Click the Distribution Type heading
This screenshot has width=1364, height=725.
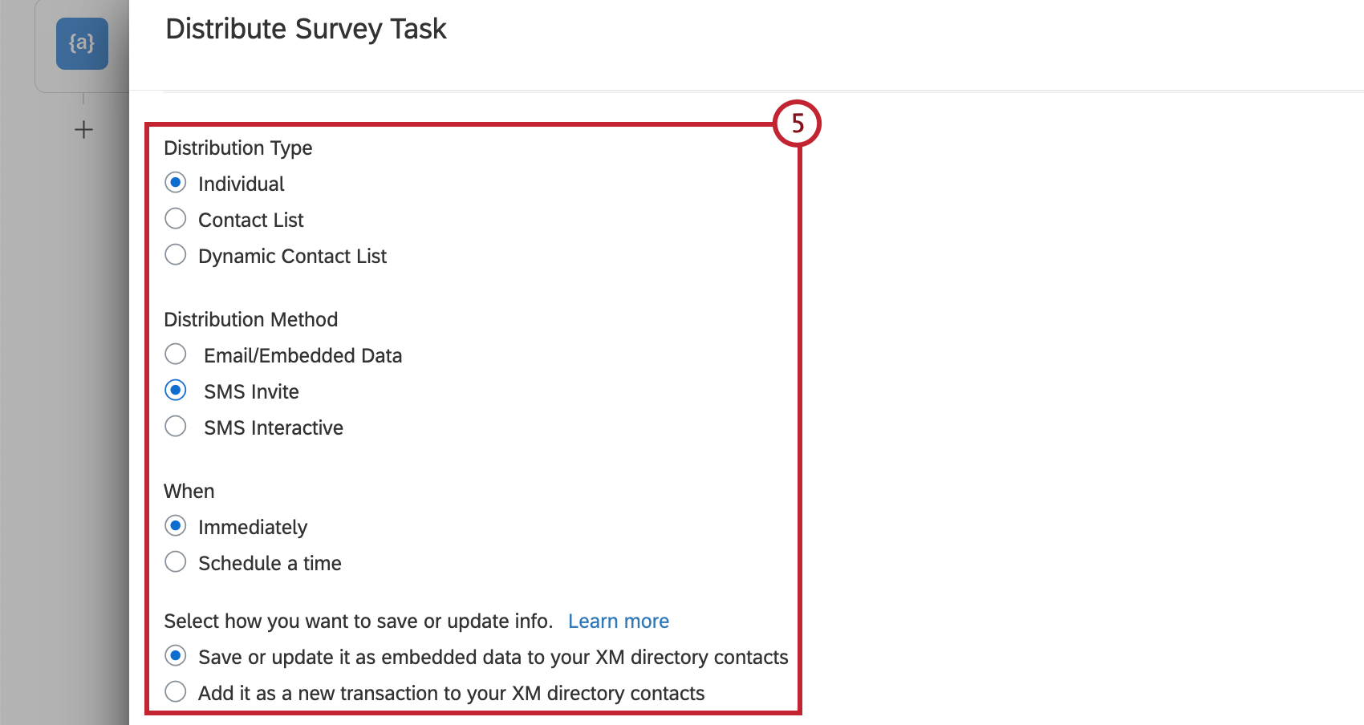pyautogui.click(x=238, y=148)
